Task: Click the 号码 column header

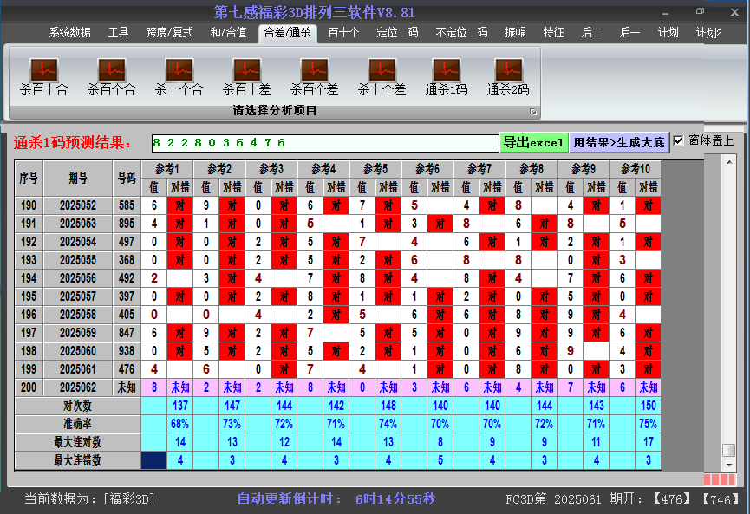Action: click(x=127, y=179)
